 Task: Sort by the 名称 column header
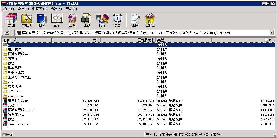coord(27,40)
